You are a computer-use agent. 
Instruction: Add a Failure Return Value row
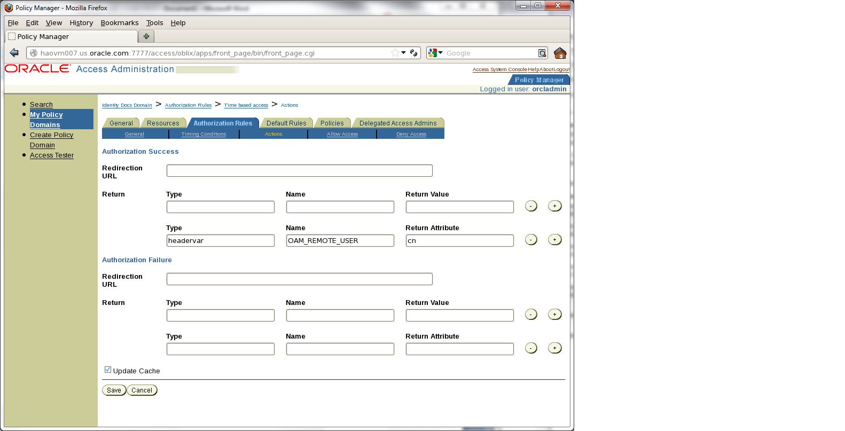coord(555,315)
